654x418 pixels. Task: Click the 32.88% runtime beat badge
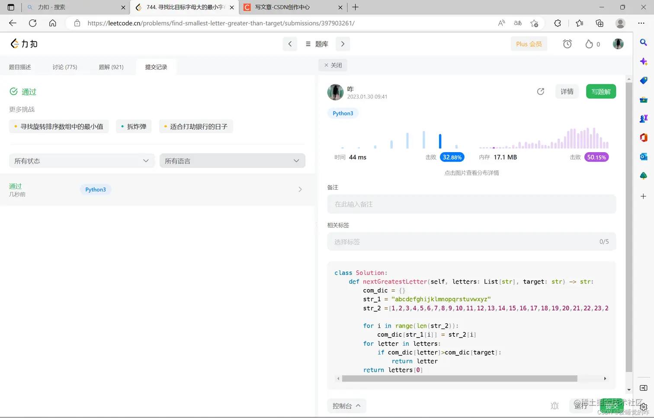coord(452,157)
